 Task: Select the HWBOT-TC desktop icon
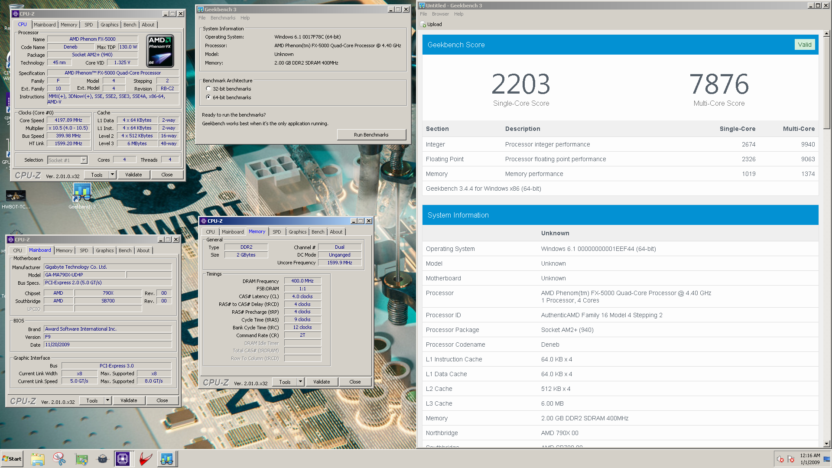pyautogui.click(x=16, y=199)
